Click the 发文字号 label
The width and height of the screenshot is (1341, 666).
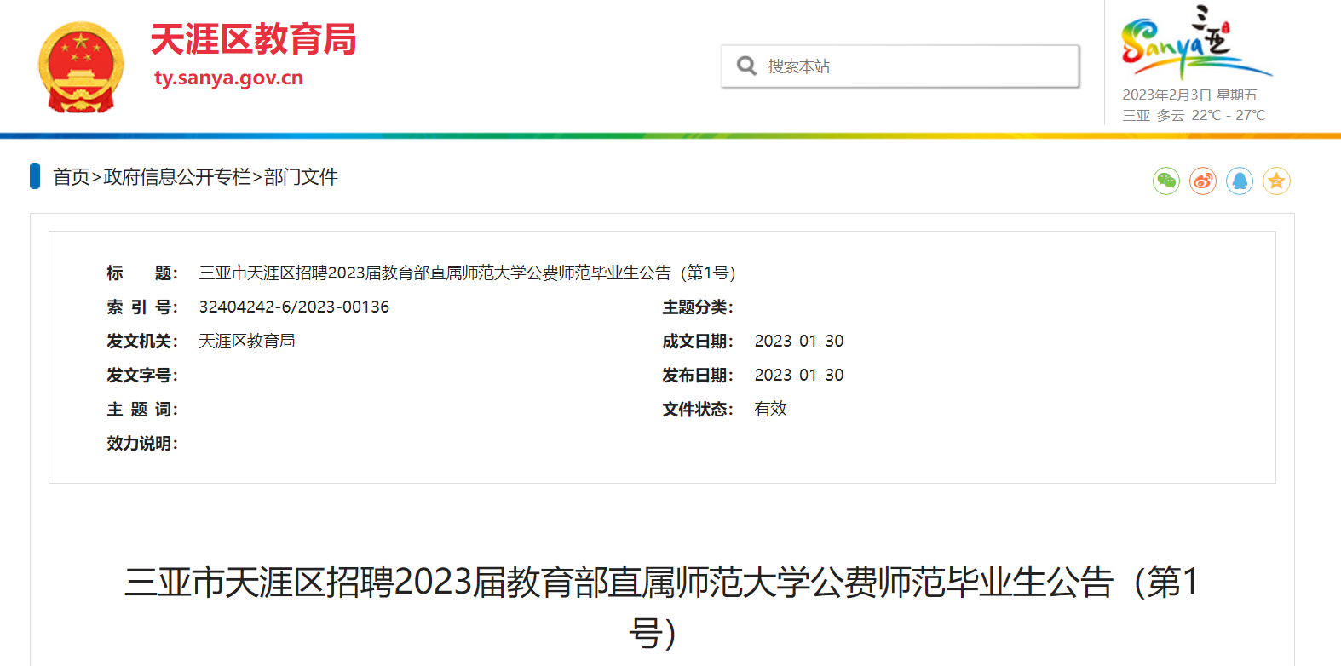(142, 375)
